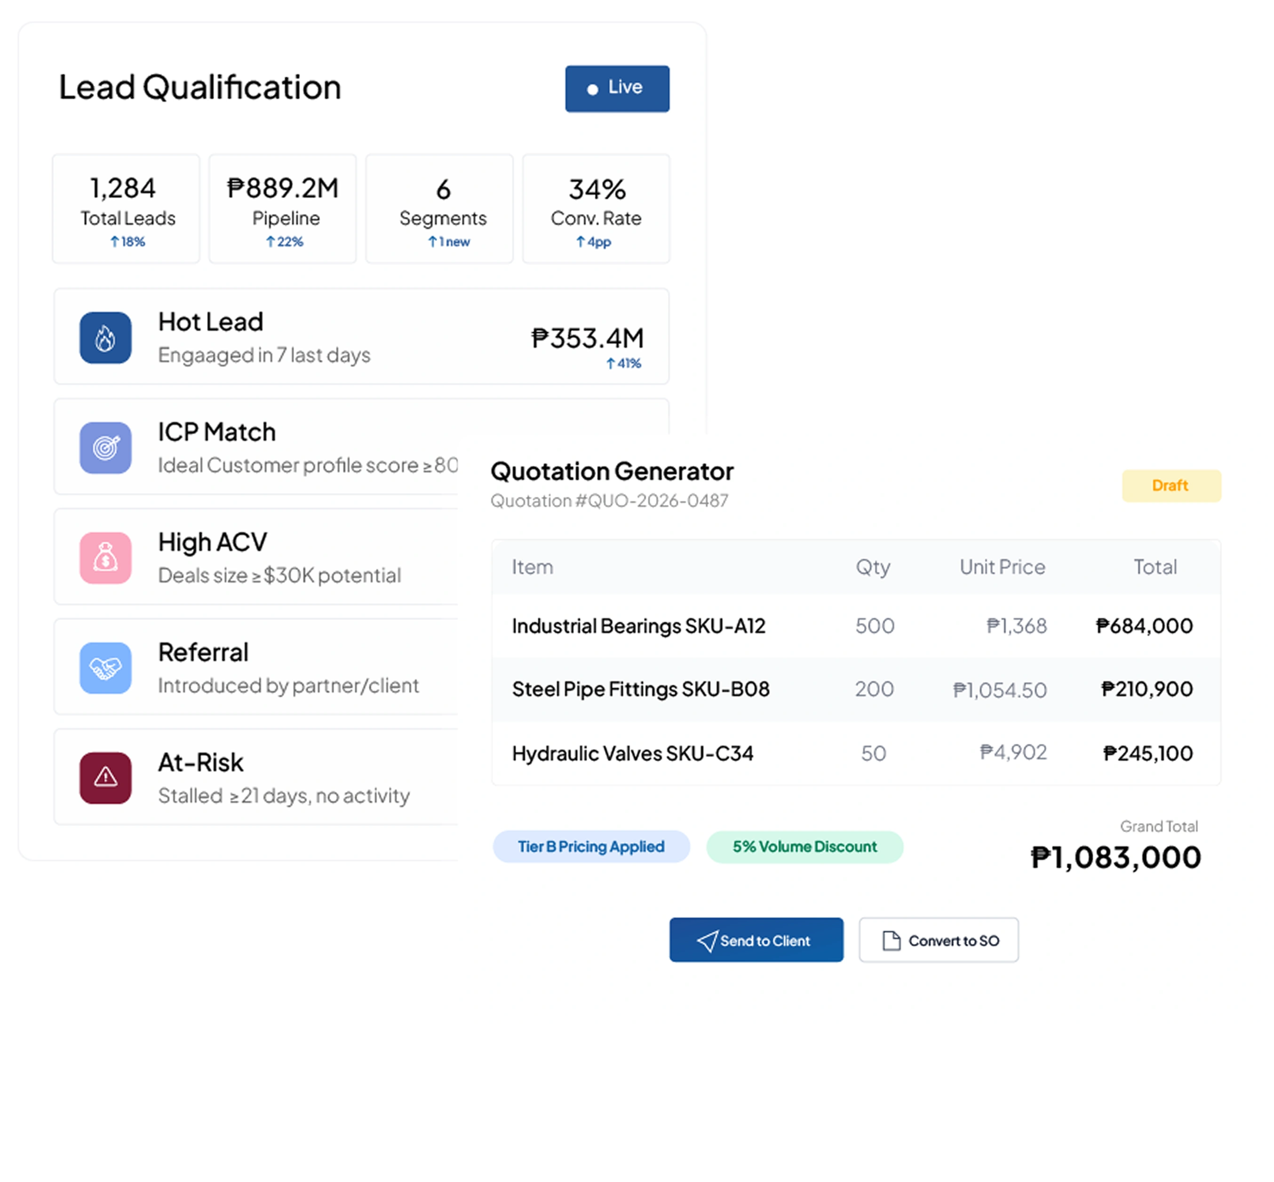Select Steel Pipe Fittings SKU-B08 item
The width and height of the screenshot is (1274, 1182).
pos(641,689)
